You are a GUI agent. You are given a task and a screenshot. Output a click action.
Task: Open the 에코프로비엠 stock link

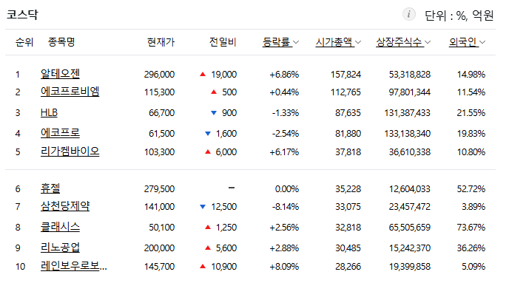[70, 92]
